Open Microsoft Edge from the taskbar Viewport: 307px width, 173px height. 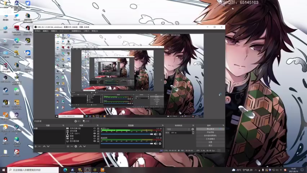(x=65, y=170)
